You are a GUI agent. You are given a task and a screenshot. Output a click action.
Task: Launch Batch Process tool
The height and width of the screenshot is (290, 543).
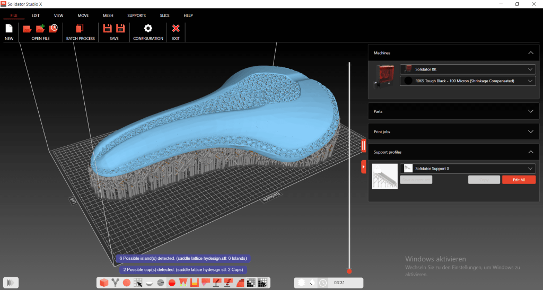pos(80,29)
